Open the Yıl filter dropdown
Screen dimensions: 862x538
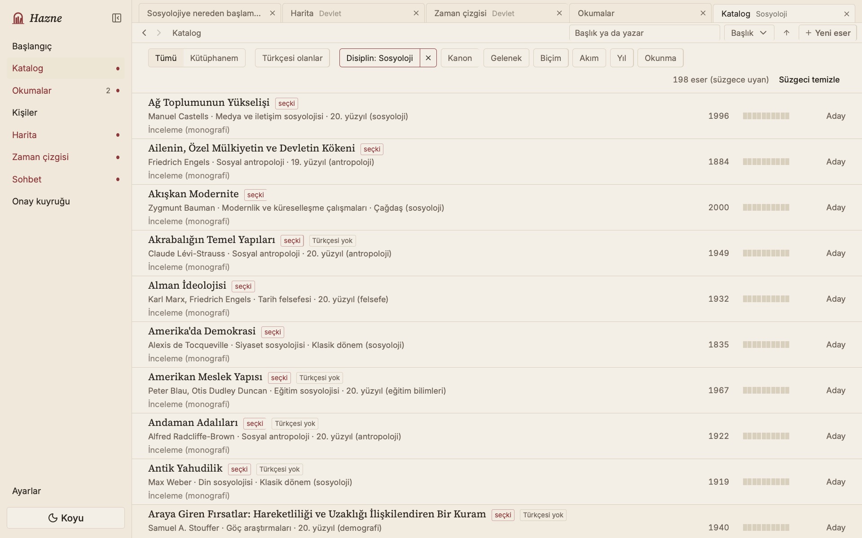pos(622,58)
